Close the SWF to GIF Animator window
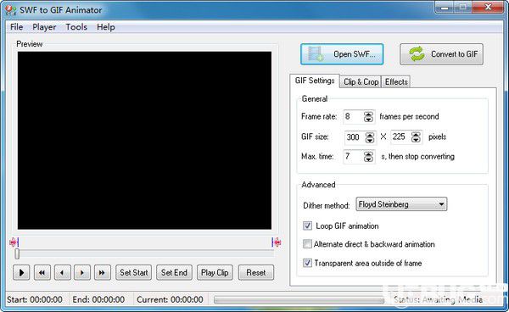Viewport: 509px width, 312px height. tap(488, 7)
